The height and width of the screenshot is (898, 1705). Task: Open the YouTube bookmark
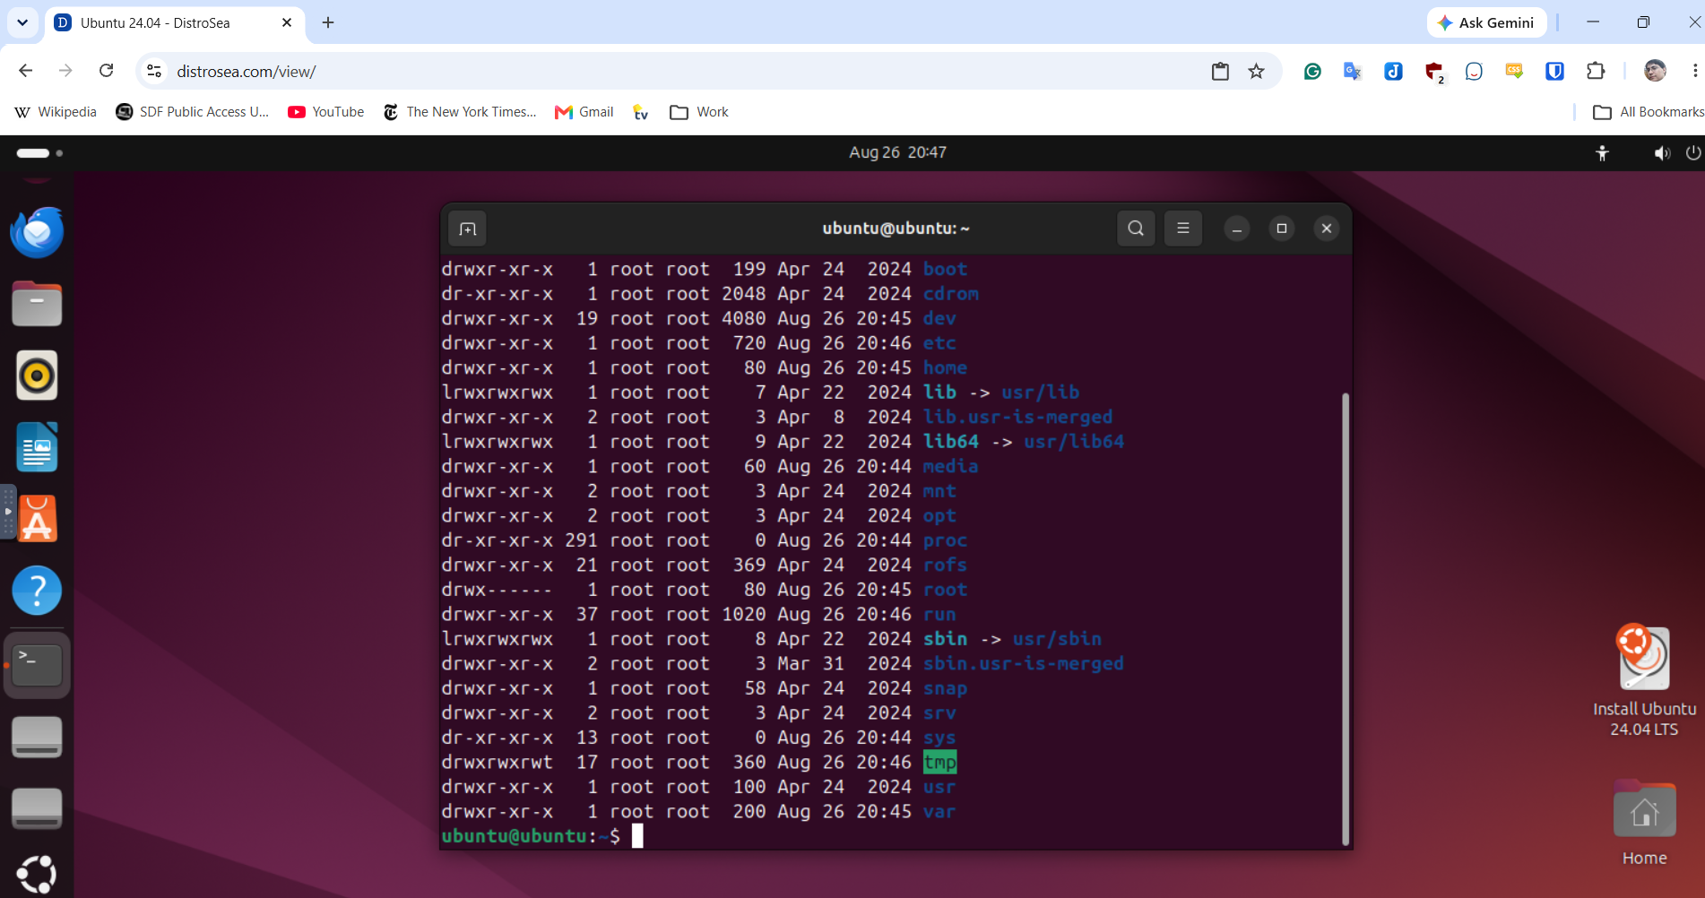[326, 112]
